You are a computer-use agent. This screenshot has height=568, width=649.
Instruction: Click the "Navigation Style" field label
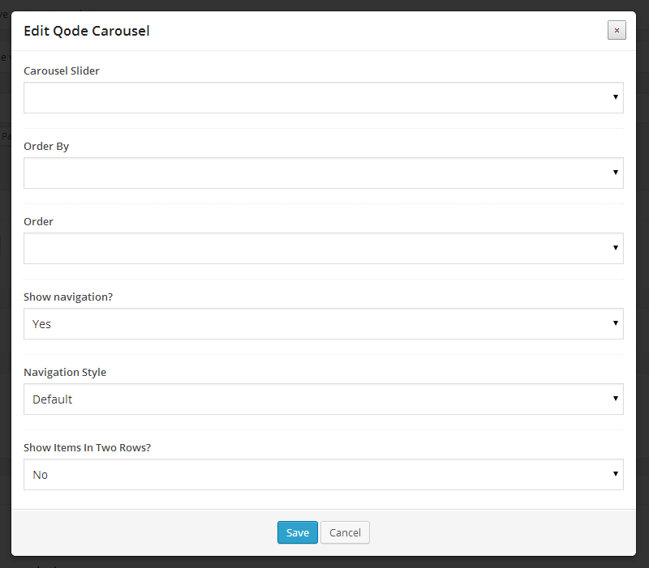pyautogui.click(x=65, y=373)
